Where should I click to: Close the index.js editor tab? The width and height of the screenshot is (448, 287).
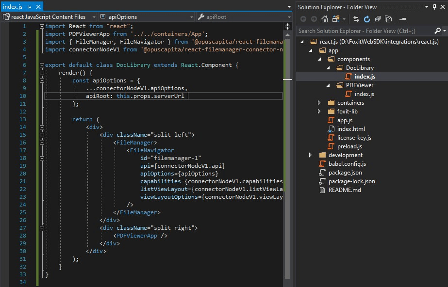(x=38, y=7)
